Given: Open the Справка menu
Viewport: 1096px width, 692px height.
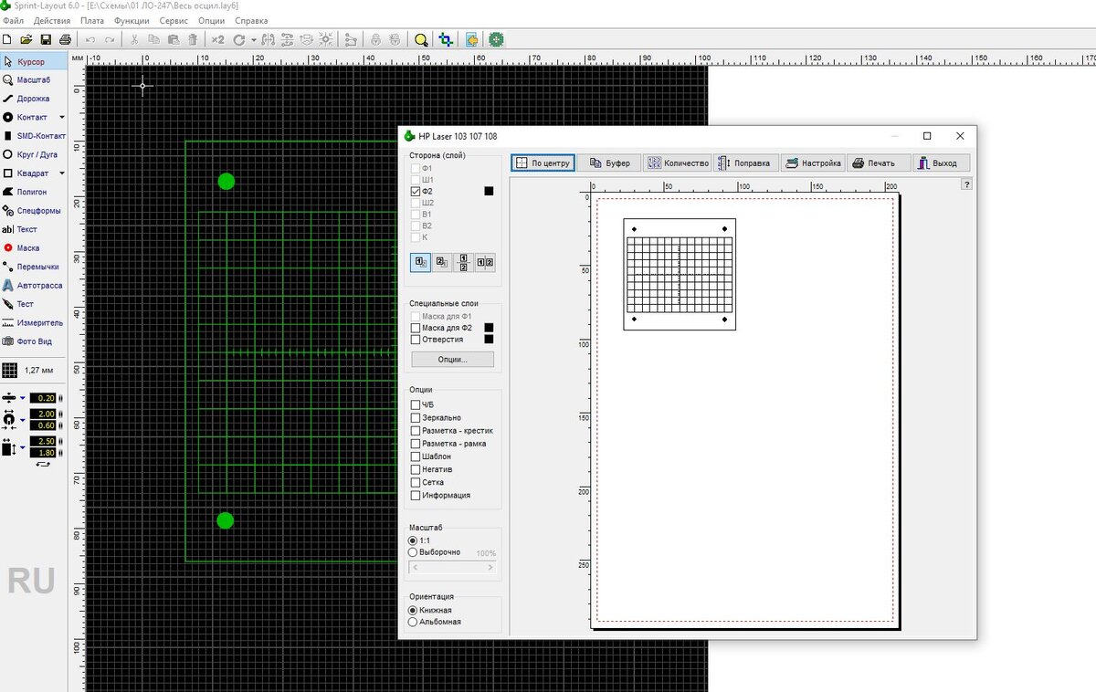Looking at the screenshot, I should tap(251, 20).
